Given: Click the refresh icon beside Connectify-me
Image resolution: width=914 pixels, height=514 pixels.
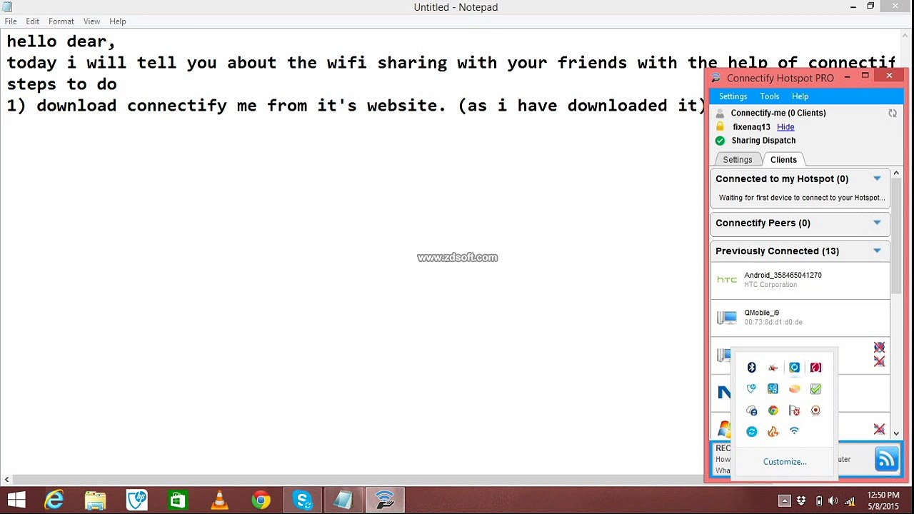Looking at the screenshot, I should (893, 113).
